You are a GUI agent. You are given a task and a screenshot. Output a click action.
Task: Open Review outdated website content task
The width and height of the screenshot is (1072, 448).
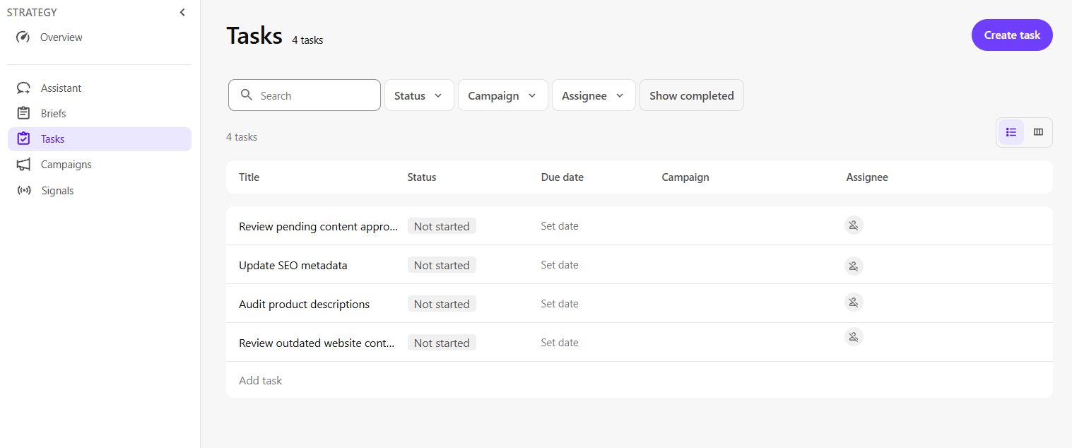point(317,343)
